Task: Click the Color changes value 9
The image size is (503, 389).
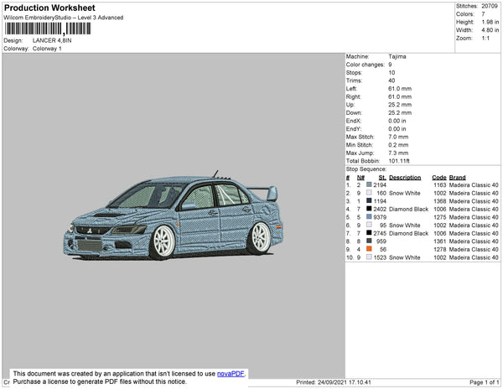Action: 390,65
